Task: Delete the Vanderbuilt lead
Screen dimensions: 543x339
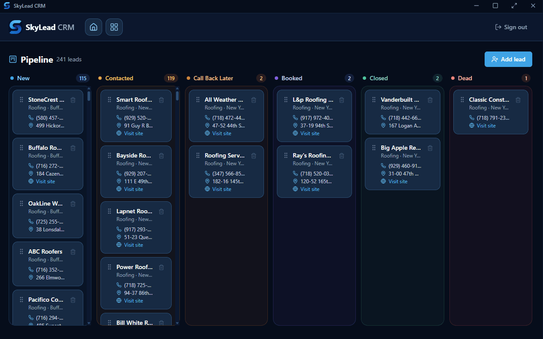Action: (x=430, y=100)
